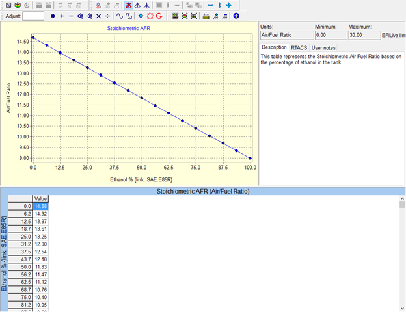Click the horizontal blue double-arrow icon
This screenshot has height=312, width=406.
210,5
